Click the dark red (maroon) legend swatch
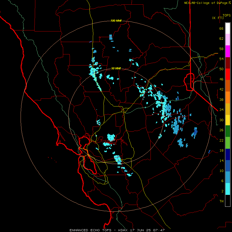 tap(228, 63)
